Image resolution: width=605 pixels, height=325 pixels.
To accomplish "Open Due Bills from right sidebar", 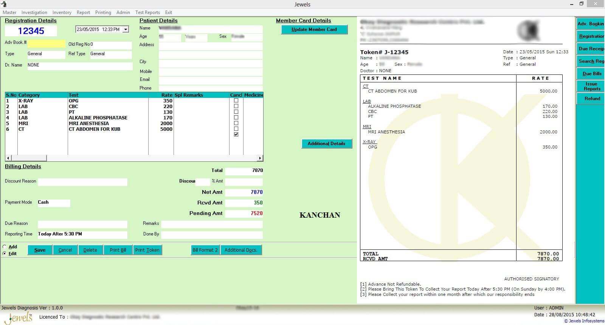I will [591, 74].
